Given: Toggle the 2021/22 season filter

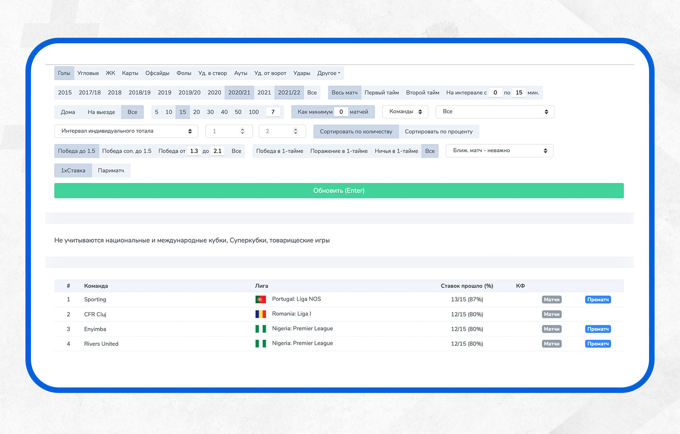Looking at the screenshot, I should (289, 92).
